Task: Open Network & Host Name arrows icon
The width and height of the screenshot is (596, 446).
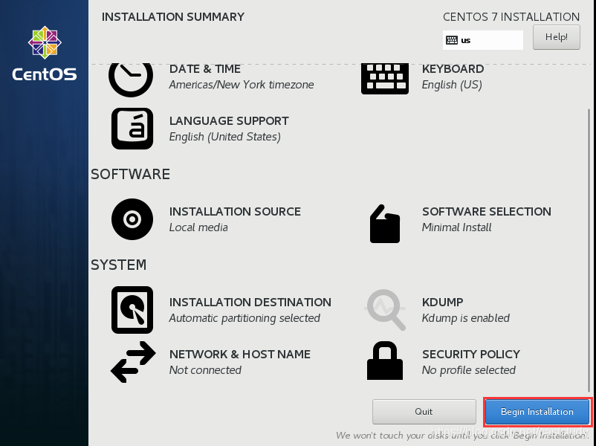Action: (x=133, y=361)
